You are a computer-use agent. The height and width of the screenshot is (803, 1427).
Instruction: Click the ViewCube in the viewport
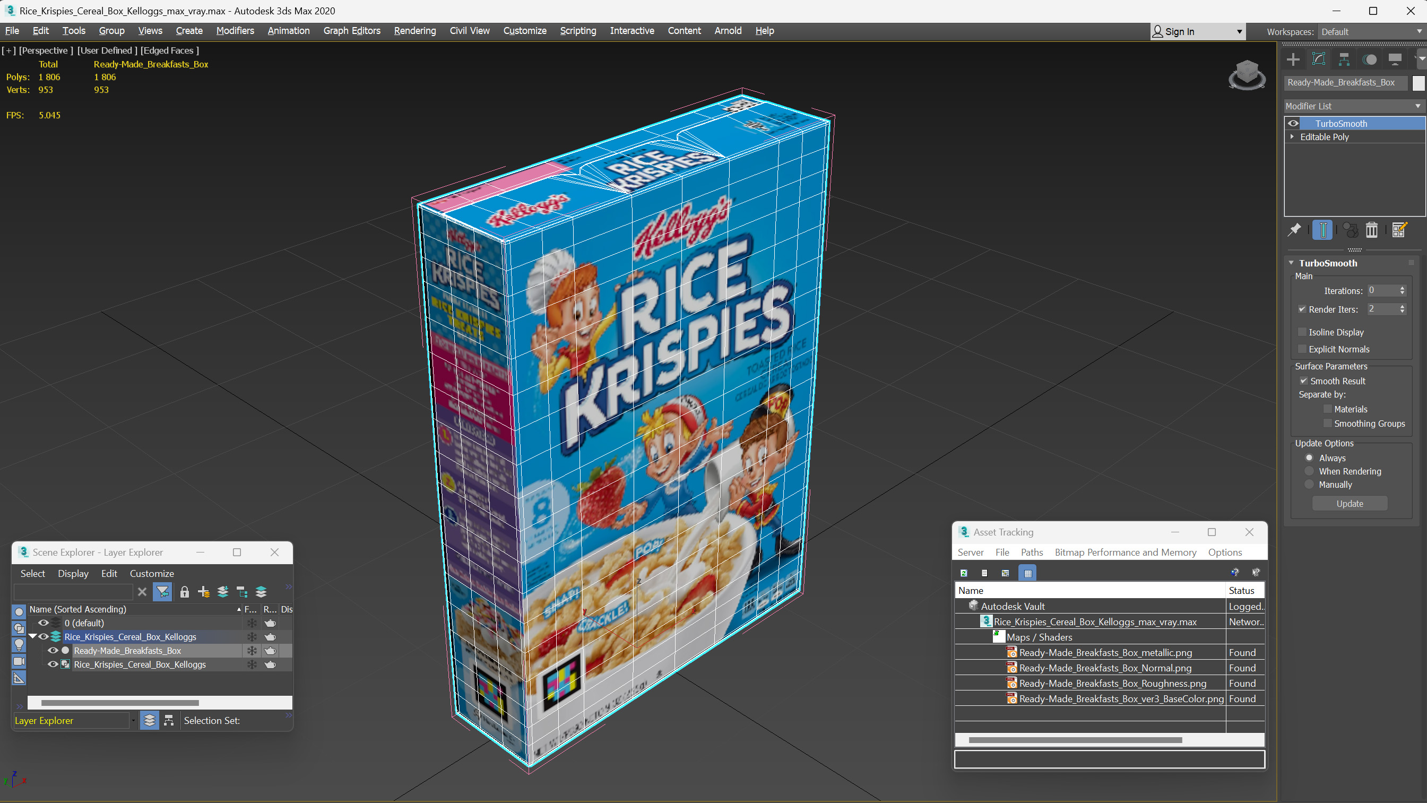pyautogui.click(x=1247, y=74)
